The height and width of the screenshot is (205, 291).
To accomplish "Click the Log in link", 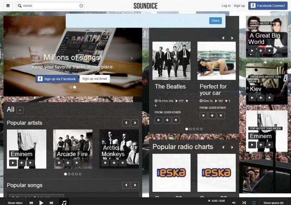I will coord(226,6).
